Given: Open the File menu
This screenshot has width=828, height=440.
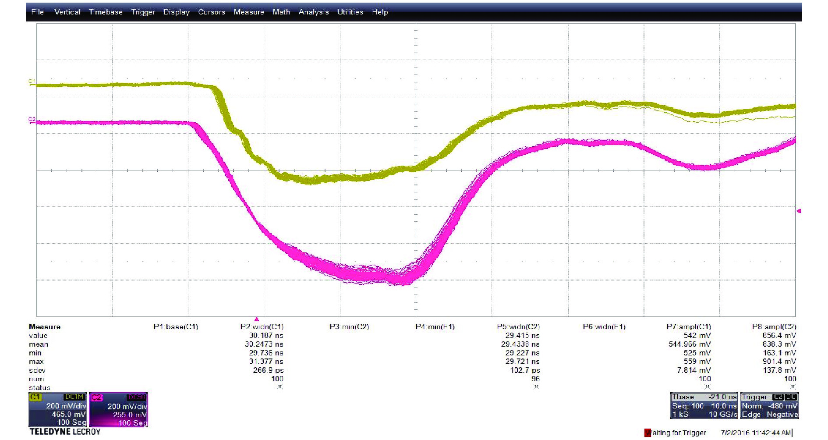Looking at the screenshot, I should pos(38,12).
